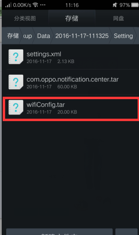
Task: Tap the 新建文件夹 button at bottom
Action: click(59, 232)
